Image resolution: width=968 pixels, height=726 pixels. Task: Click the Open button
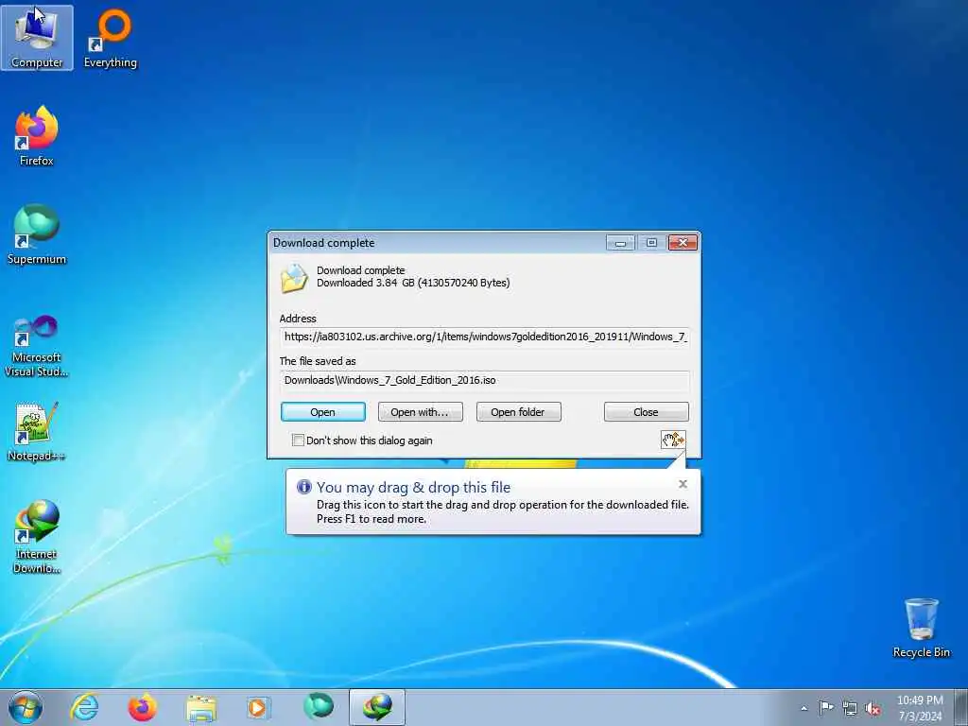point(323,412)
